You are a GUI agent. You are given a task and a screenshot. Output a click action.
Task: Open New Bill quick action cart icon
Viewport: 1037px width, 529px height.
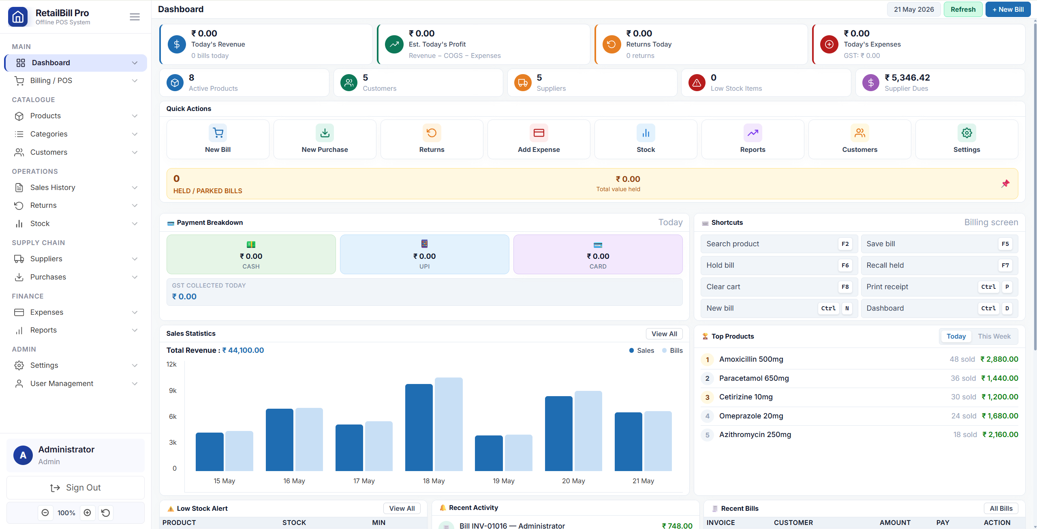pos(218,133)
